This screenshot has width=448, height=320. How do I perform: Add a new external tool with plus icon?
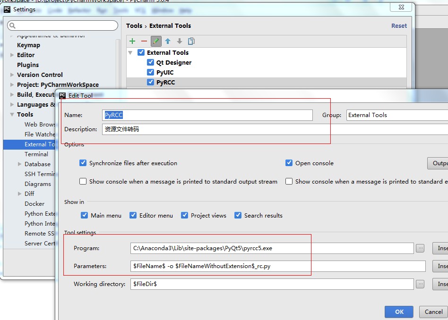pyautogui.click(x=132, y=41)
